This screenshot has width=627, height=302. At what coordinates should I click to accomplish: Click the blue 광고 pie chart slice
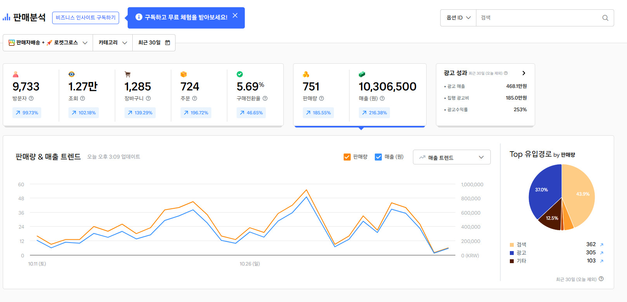tap(543, 192)
